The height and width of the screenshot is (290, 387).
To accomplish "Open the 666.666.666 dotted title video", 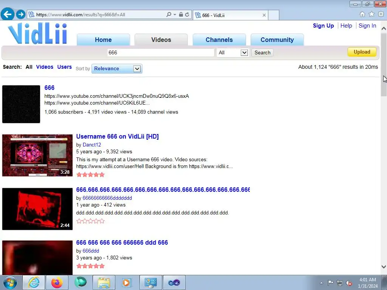I will click(163, 190).
